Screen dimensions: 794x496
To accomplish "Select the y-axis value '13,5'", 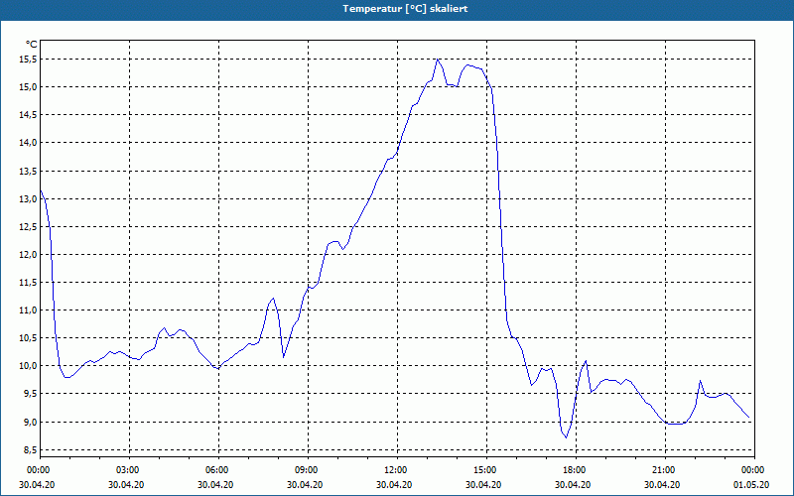I will coord(29,171).
